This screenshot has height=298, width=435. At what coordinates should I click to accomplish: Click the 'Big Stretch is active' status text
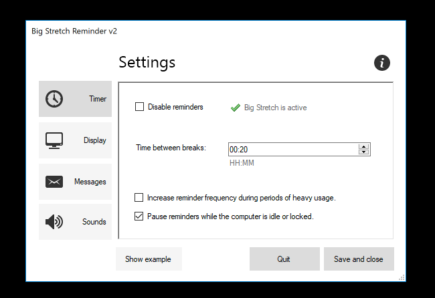click(x=276, y=108)
